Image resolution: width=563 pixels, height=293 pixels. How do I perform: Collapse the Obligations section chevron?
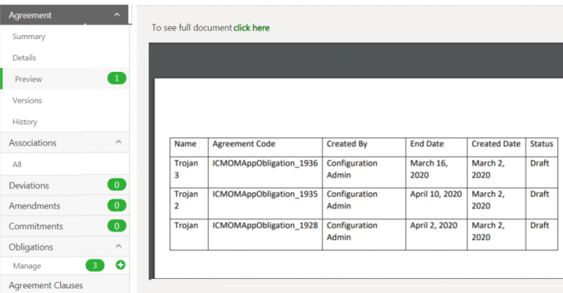(x=118, y=246)
